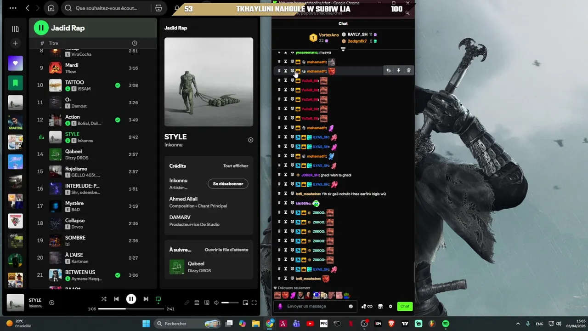Image resolution: width=588 pixels, height=331 pixels.
Task: Toggle shuffle in the player bar
Action: click(104, 299)
